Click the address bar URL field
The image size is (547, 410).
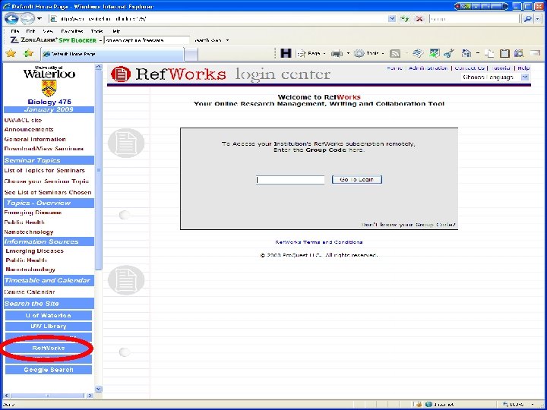pyautogui.click(x=218, y=19)
